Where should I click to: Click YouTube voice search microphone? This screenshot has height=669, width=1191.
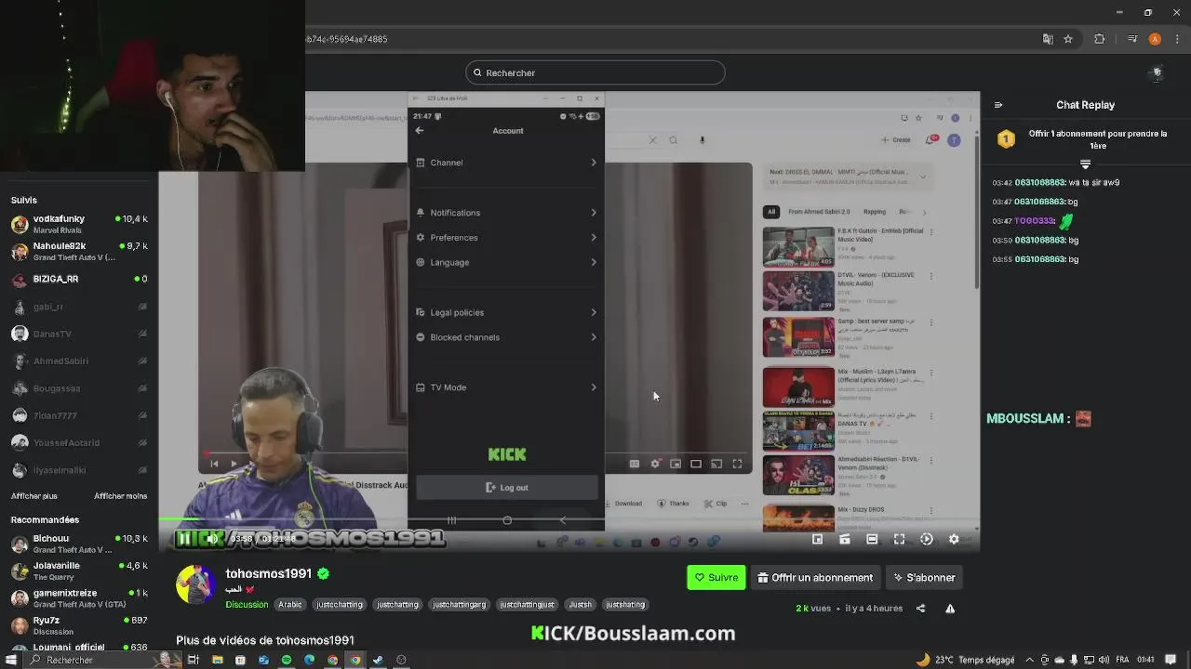tap(703, 140)
